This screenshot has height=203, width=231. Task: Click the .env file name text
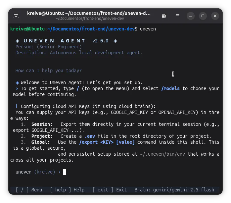(90, 136)
